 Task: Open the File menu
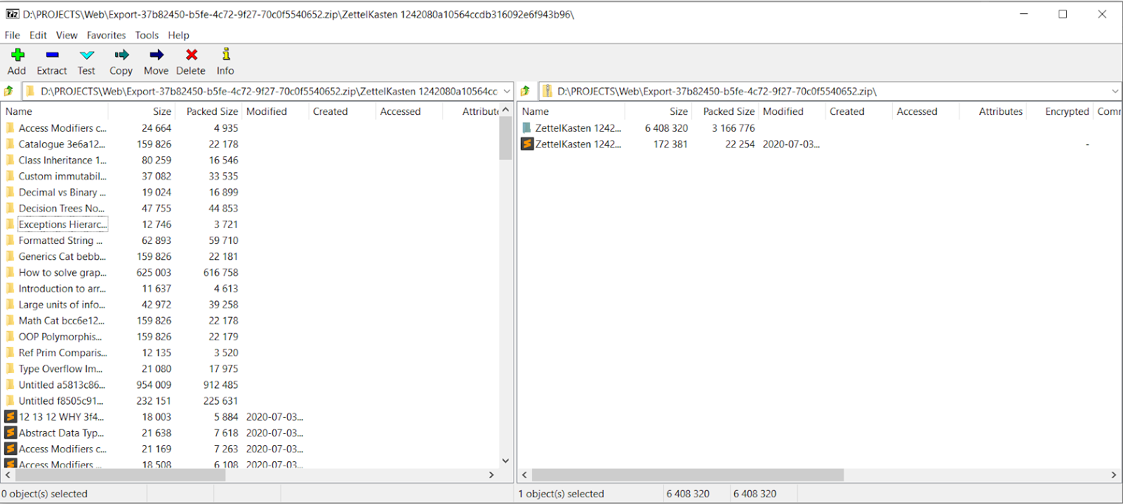point(13,35)
